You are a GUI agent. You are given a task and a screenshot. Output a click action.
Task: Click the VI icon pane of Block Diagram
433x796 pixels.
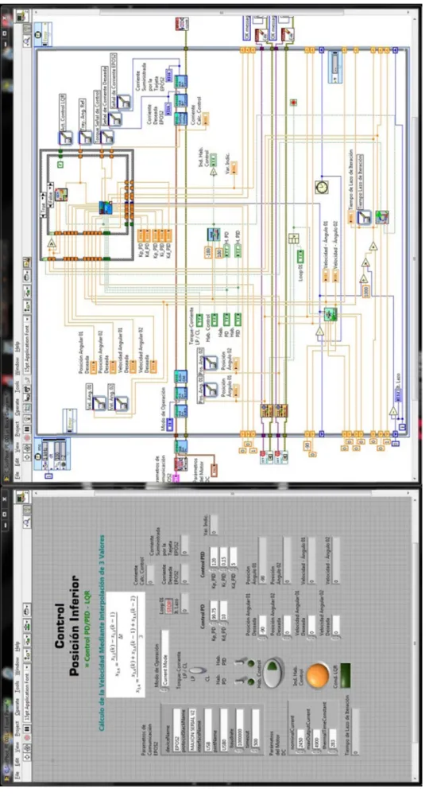23,16
